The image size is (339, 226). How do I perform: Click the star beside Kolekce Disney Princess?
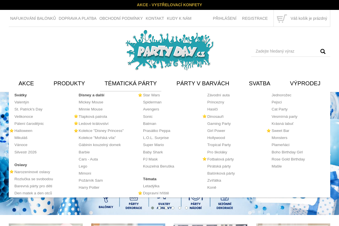tap(76, 131)
